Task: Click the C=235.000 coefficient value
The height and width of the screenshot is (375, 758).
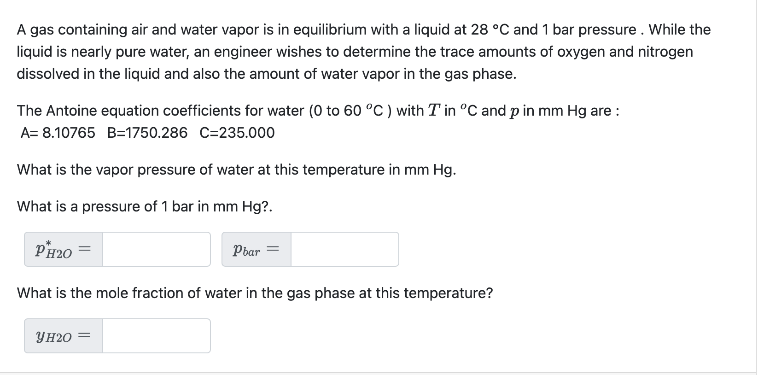Action: point(237,133)
